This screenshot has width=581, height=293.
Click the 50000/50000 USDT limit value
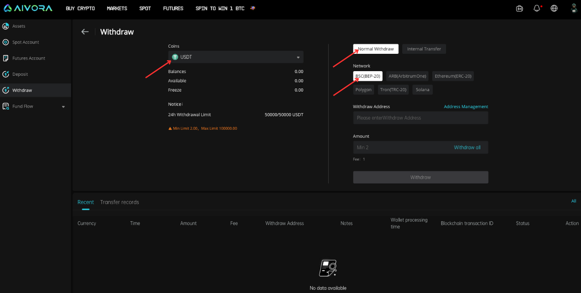pyautogui.click(x=284, y=115)
